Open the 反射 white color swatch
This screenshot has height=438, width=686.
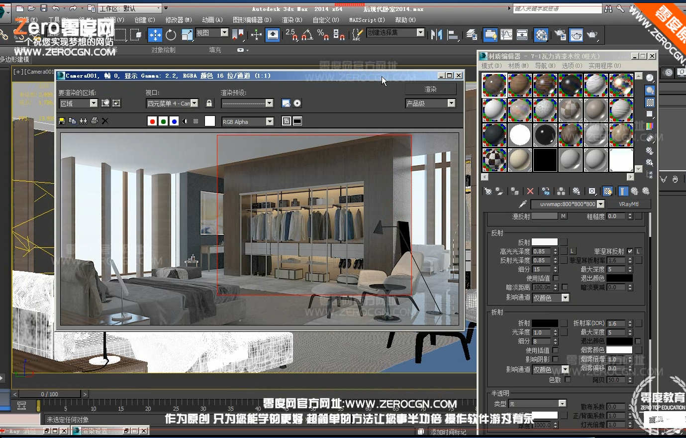pos(545,242)
